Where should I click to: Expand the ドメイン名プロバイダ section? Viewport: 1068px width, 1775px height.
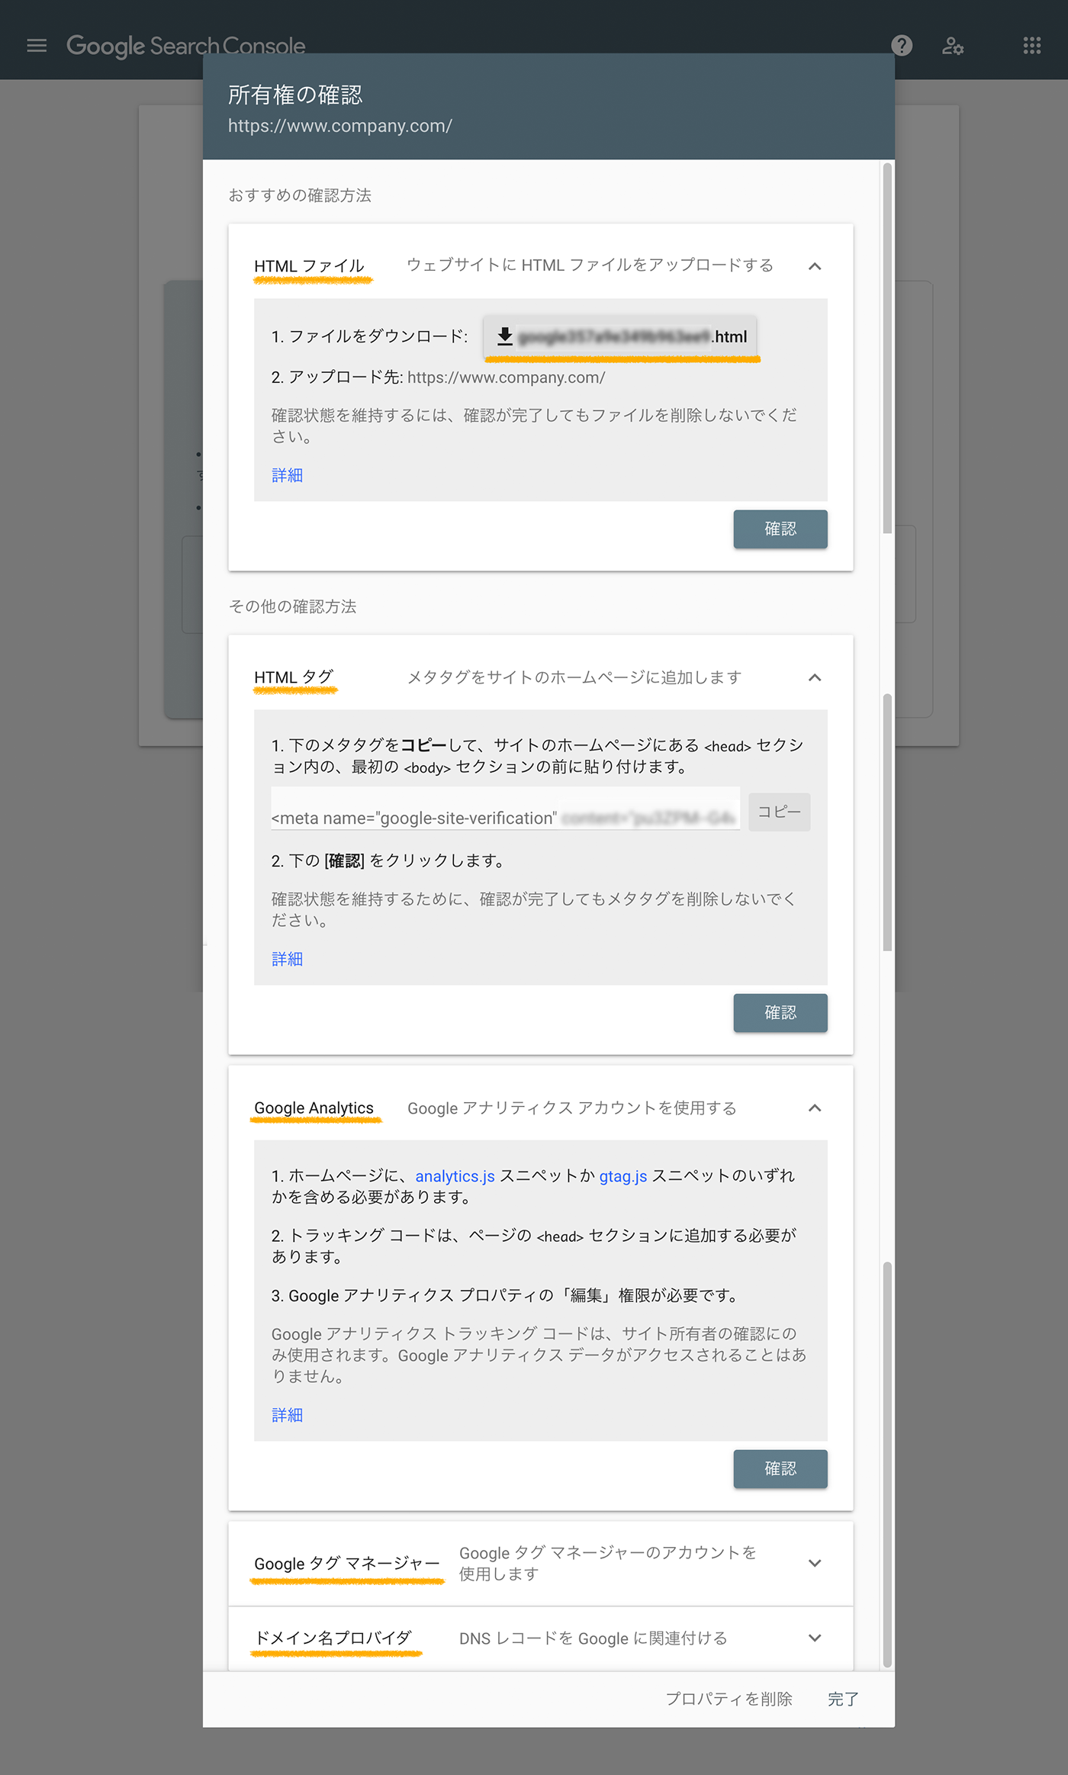[x=815, y=1638]
